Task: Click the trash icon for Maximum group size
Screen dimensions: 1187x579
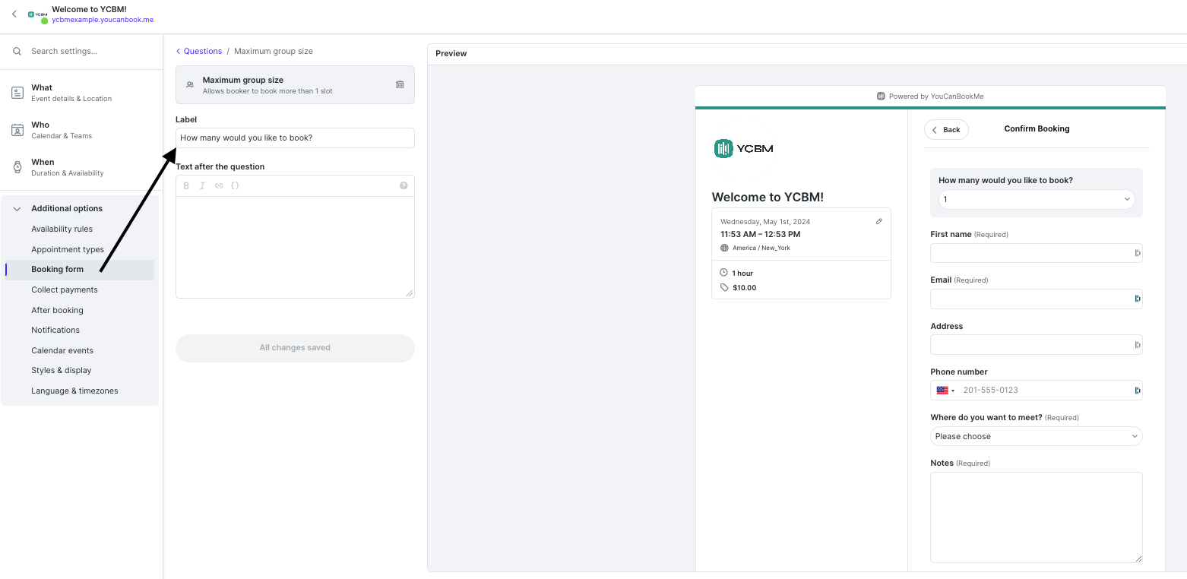Action: click(x=400, y=84)
